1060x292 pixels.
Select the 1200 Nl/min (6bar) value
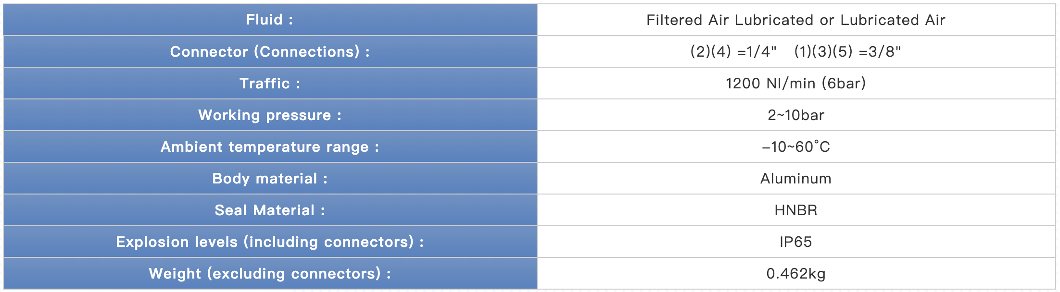click(796, 83)
